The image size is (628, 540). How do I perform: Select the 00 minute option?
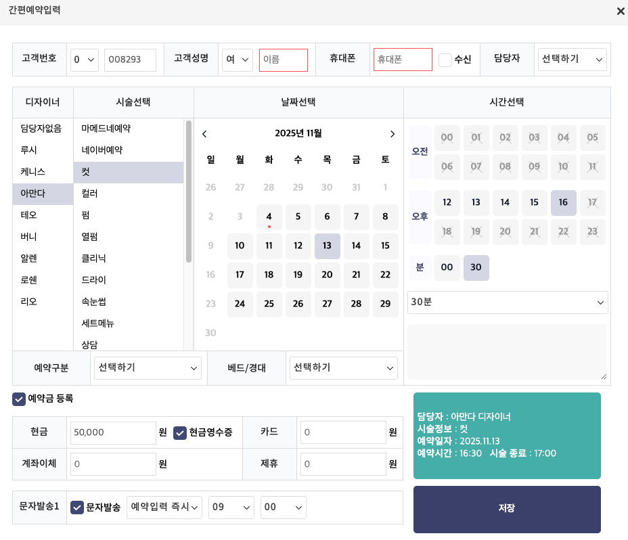pos(447,267)
